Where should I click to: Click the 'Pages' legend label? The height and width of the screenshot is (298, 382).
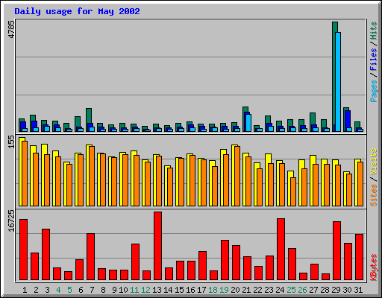[373, 91]
